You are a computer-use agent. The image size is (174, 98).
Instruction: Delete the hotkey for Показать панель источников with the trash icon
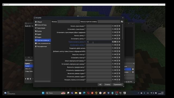click(x=119, y=80)
